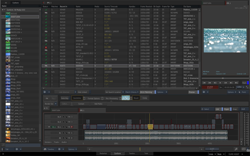Screen dimensions: 250x156
Task: Click the FX expand icon above timeline tabs
Action: point(46,108)
